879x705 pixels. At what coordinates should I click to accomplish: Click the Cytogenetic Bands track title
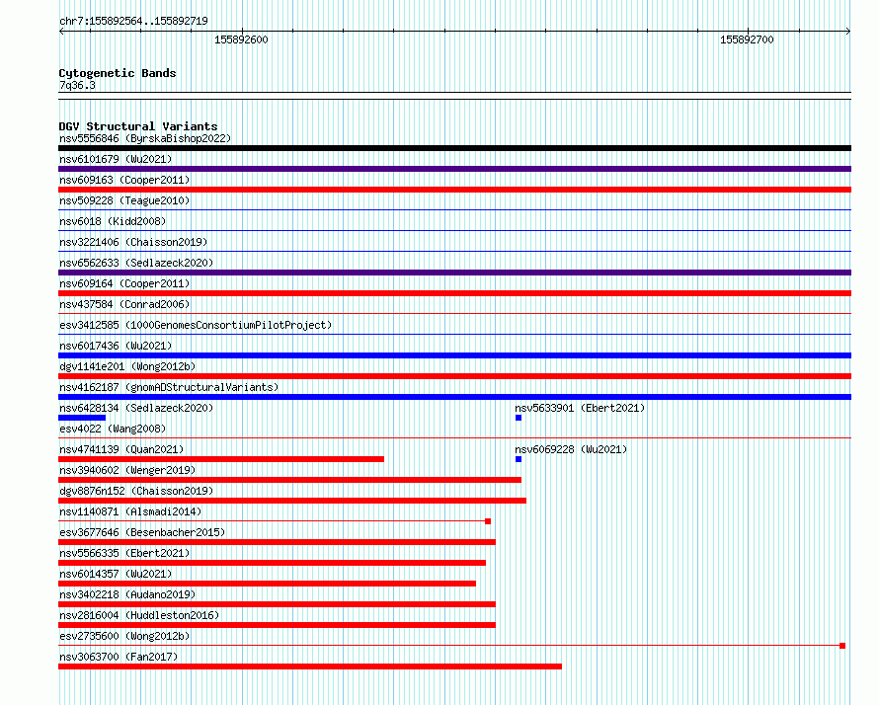click(x=118, y=73)
